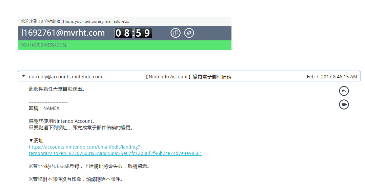Click the welcome text about temporary mail address

75,21
